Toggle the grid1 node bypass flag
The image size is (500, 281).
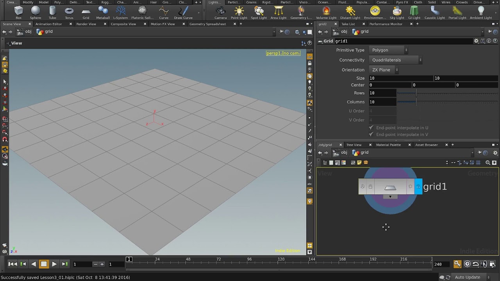point(362,187)
